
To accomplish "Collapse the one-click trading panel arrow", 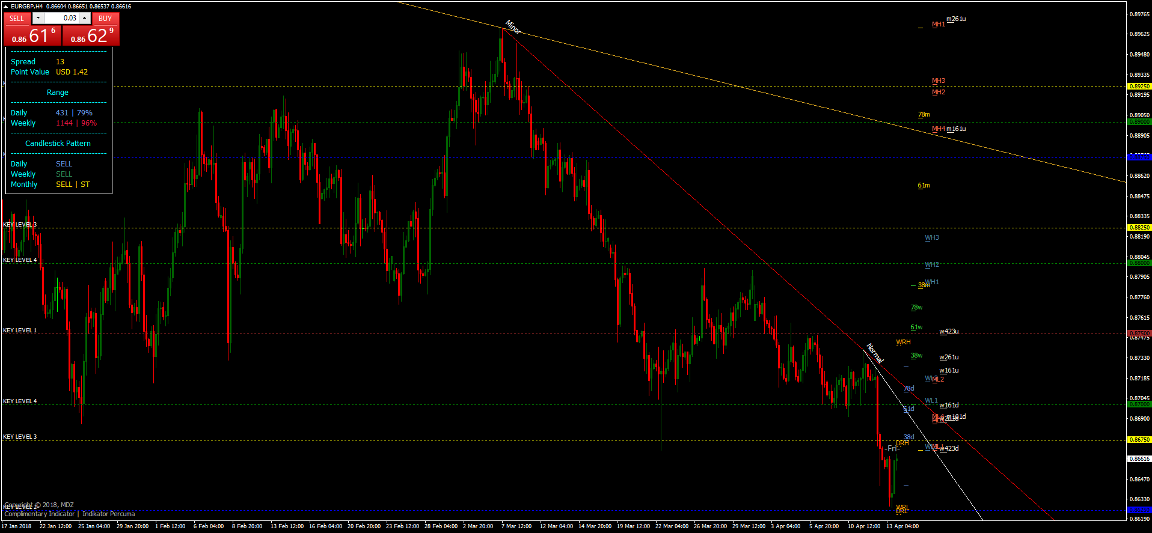I will (5, 6).
